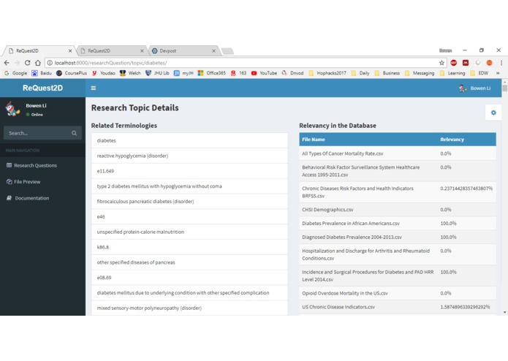Select 'Opioid Overdose Mortality in the US.csv'

point(398,293)
